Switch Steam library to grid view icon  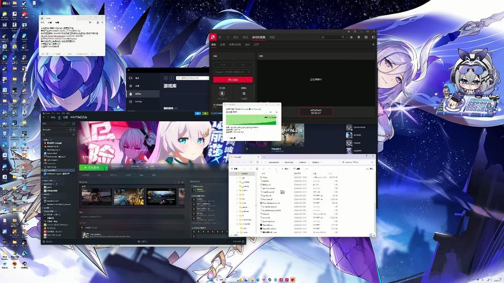(x=74, y=123)
